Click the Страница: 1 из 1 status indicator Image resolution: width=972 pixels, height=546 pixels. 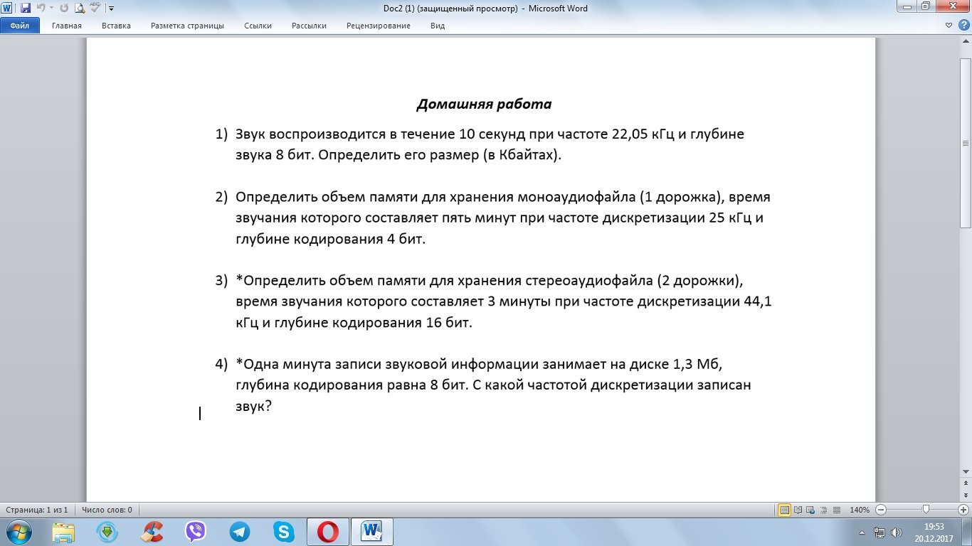(37, 510)
